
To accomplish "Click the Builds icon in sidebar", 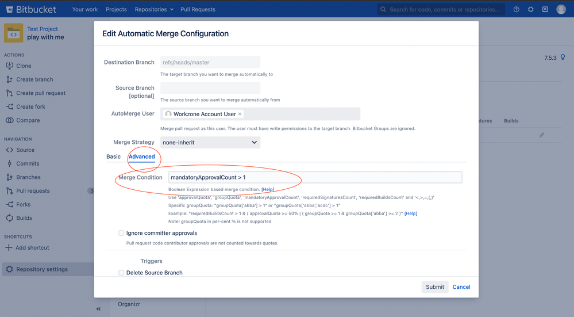I will tap(10, 218).
